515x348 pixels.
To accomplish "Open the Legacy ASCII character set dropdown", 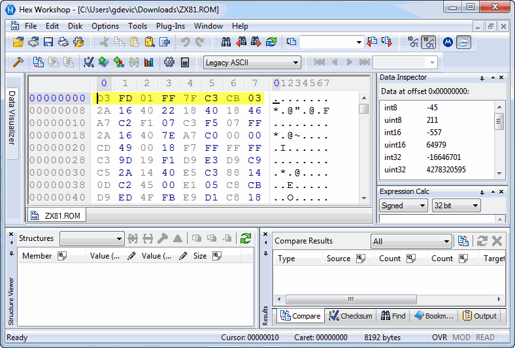I will coord(252,62).
